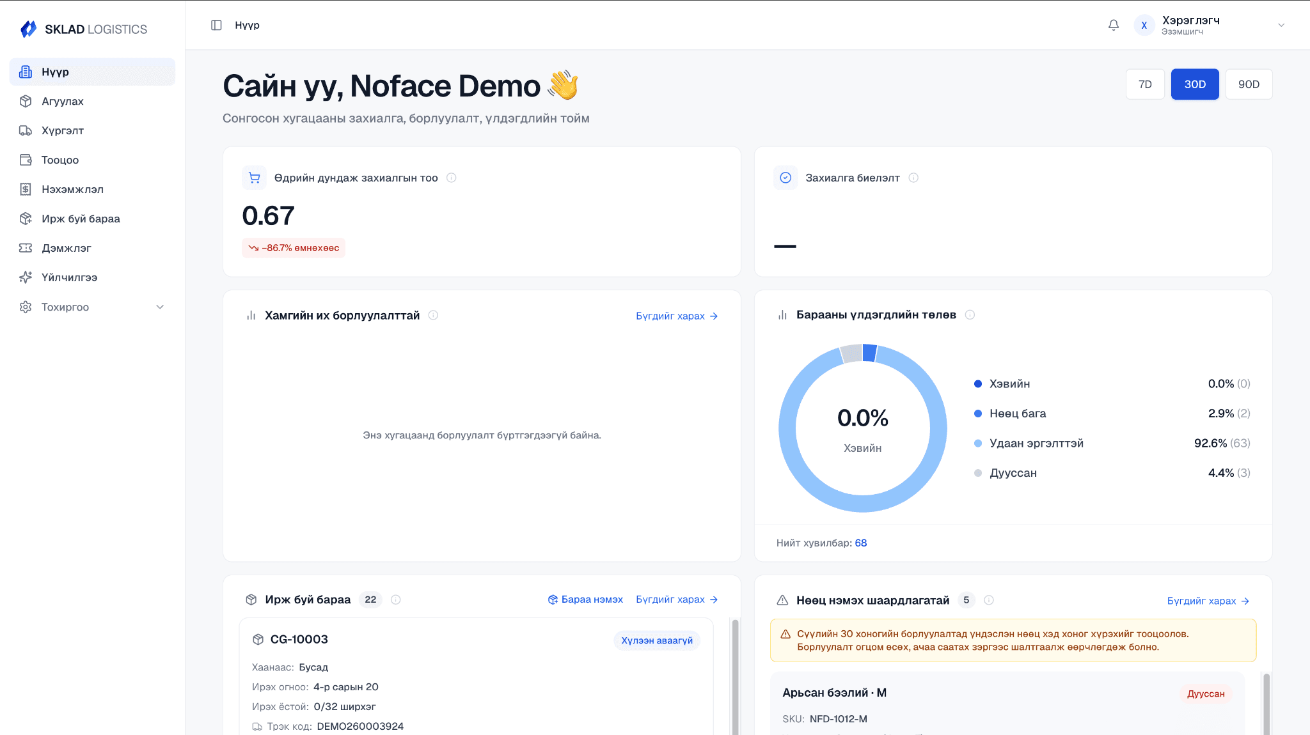
Task: Click the total variants value 68
Action: pyautogui.click(x=861, y=543)
